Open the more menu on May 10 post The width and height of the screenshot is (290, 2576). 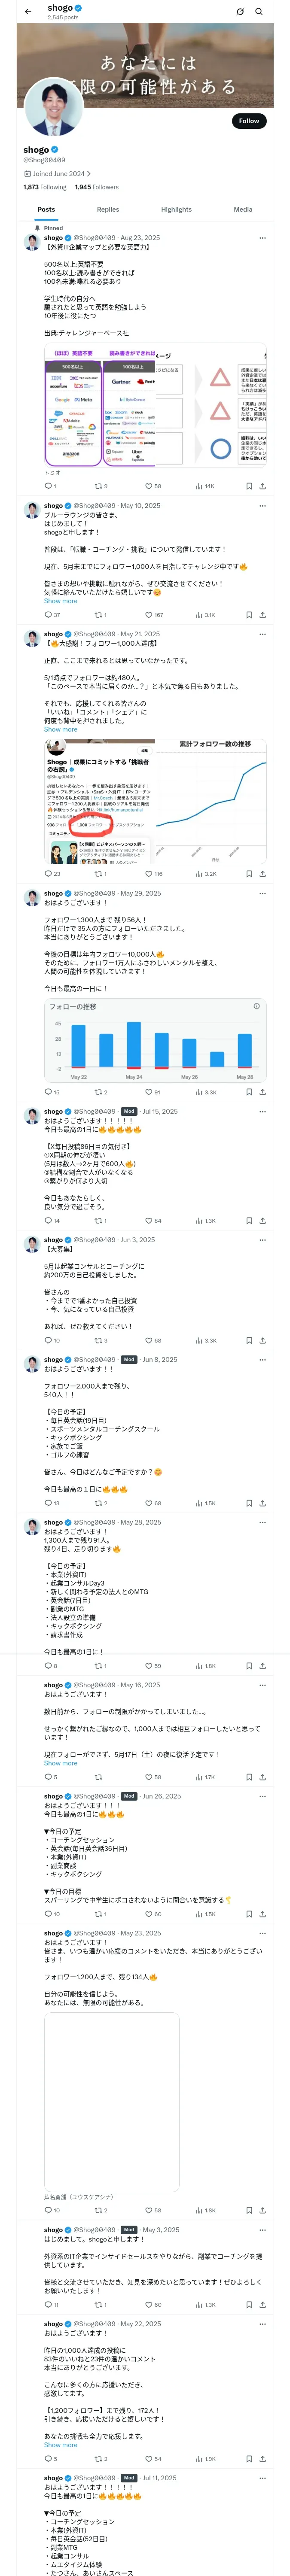click(x=262, y=506)
